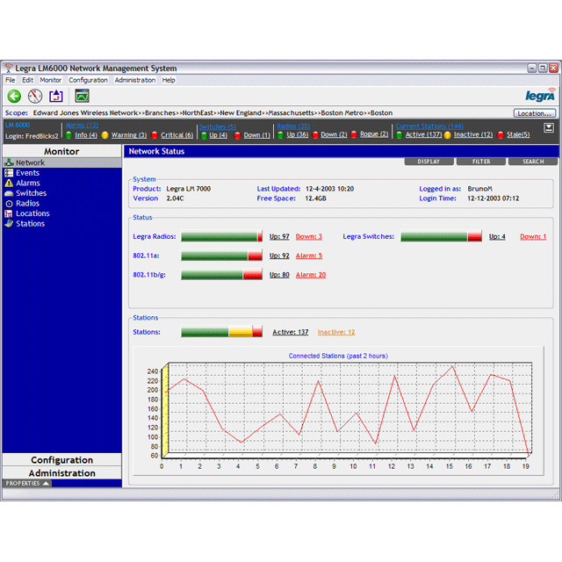Click the Legra Radios status bar
This screenshot has height=562, width=562.
coord(221,236)
